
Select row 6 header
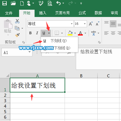click(5, 117)
